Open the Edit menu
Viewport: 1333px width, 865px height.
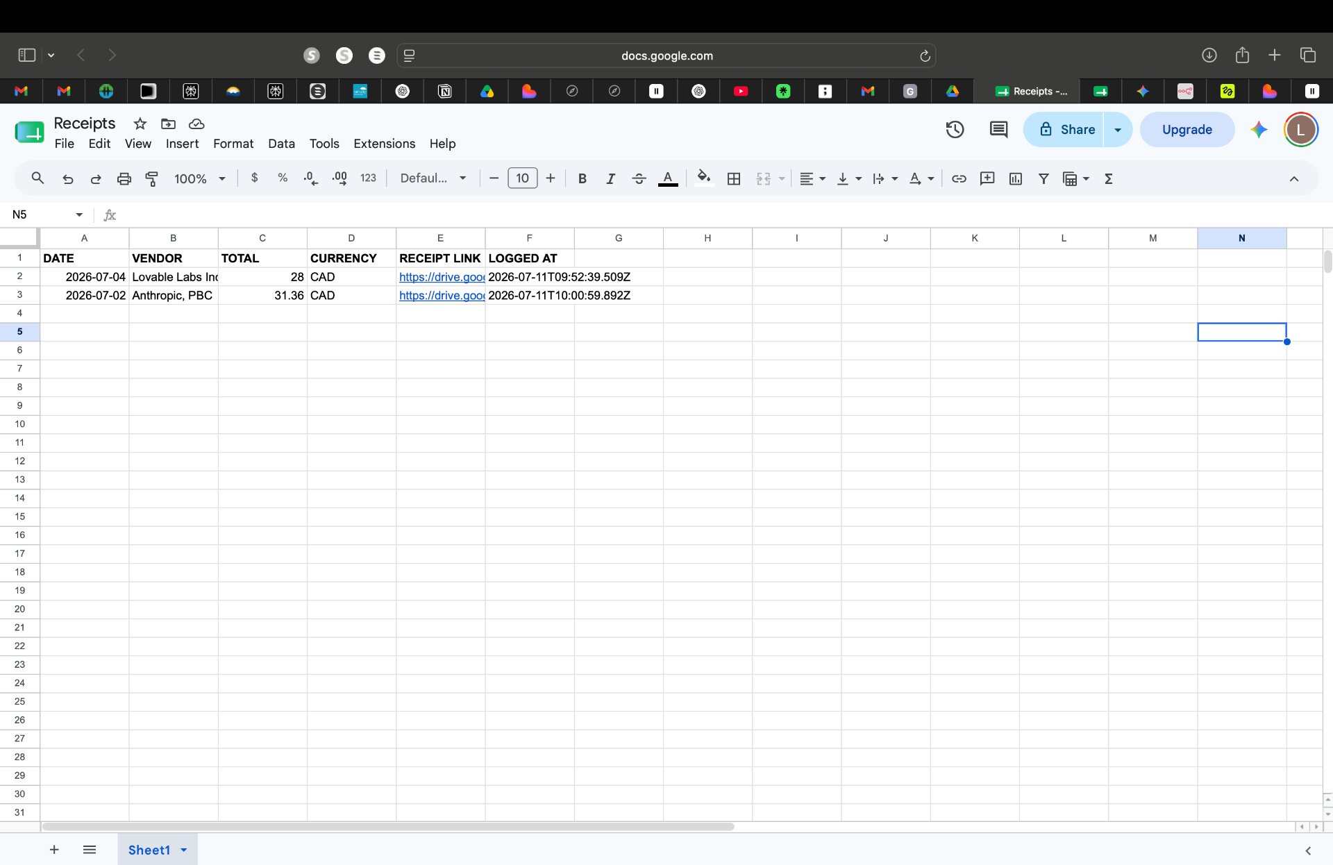99,144
